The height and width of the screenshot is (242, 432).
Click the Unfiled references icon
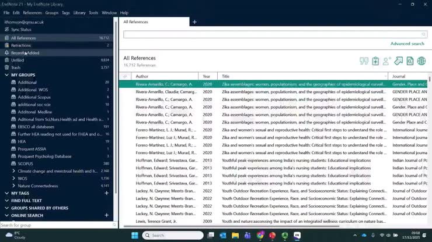[6, 60]
